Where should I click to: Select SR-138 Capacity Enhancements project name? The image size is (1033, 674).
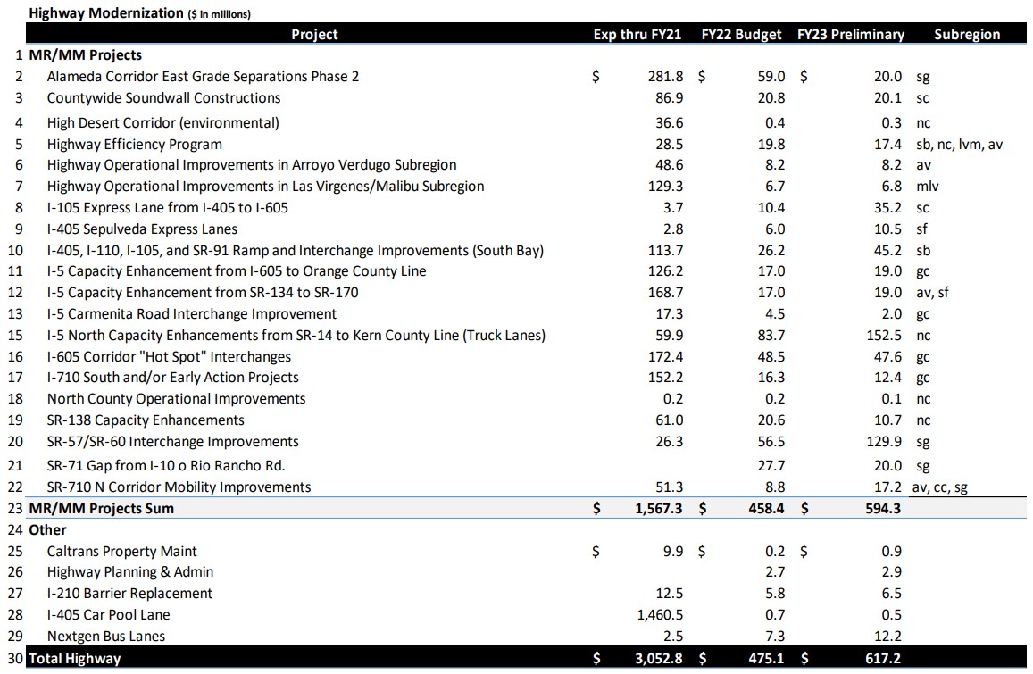click(146, 420)
